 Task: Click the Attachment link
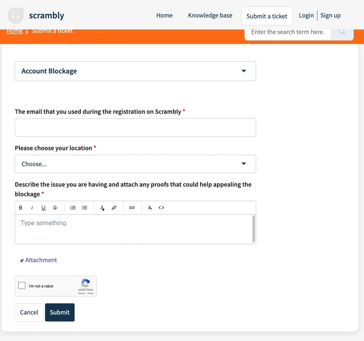[x=41, y=260]
